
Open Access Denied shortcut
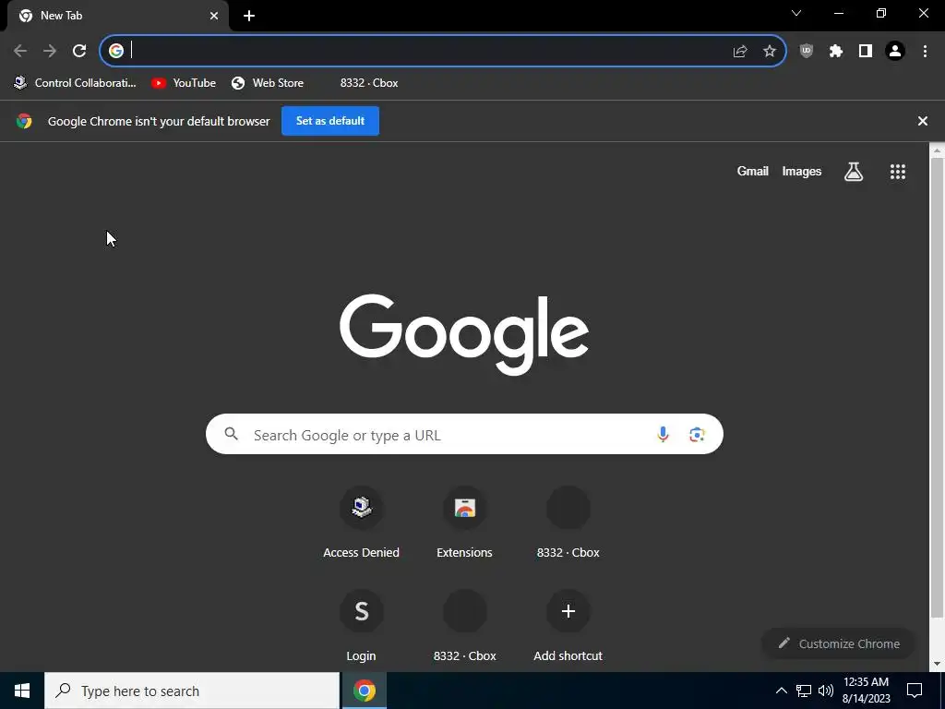point(361,523)
